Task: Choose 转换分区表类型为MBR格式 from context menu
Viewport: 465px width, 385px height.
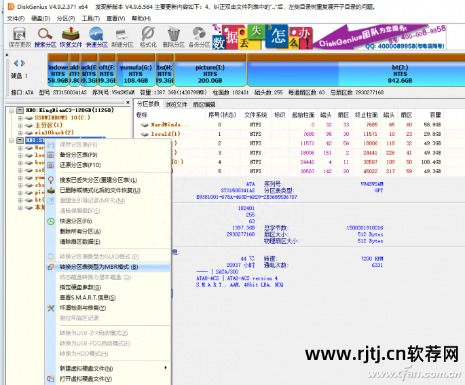Action: [108, 267]
